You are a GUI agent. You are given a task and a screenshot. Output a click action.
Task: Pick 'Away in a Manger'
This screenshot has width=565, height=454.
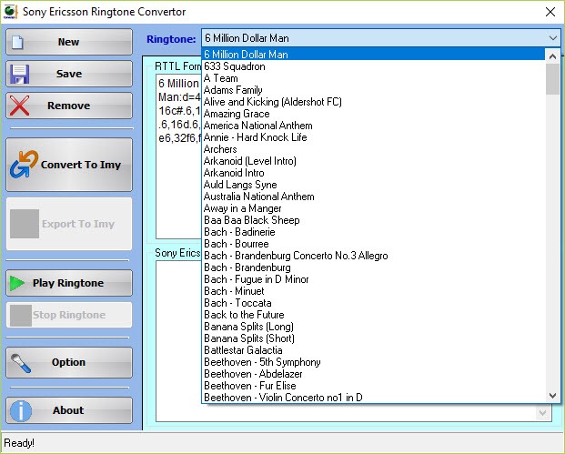[373, 208]
